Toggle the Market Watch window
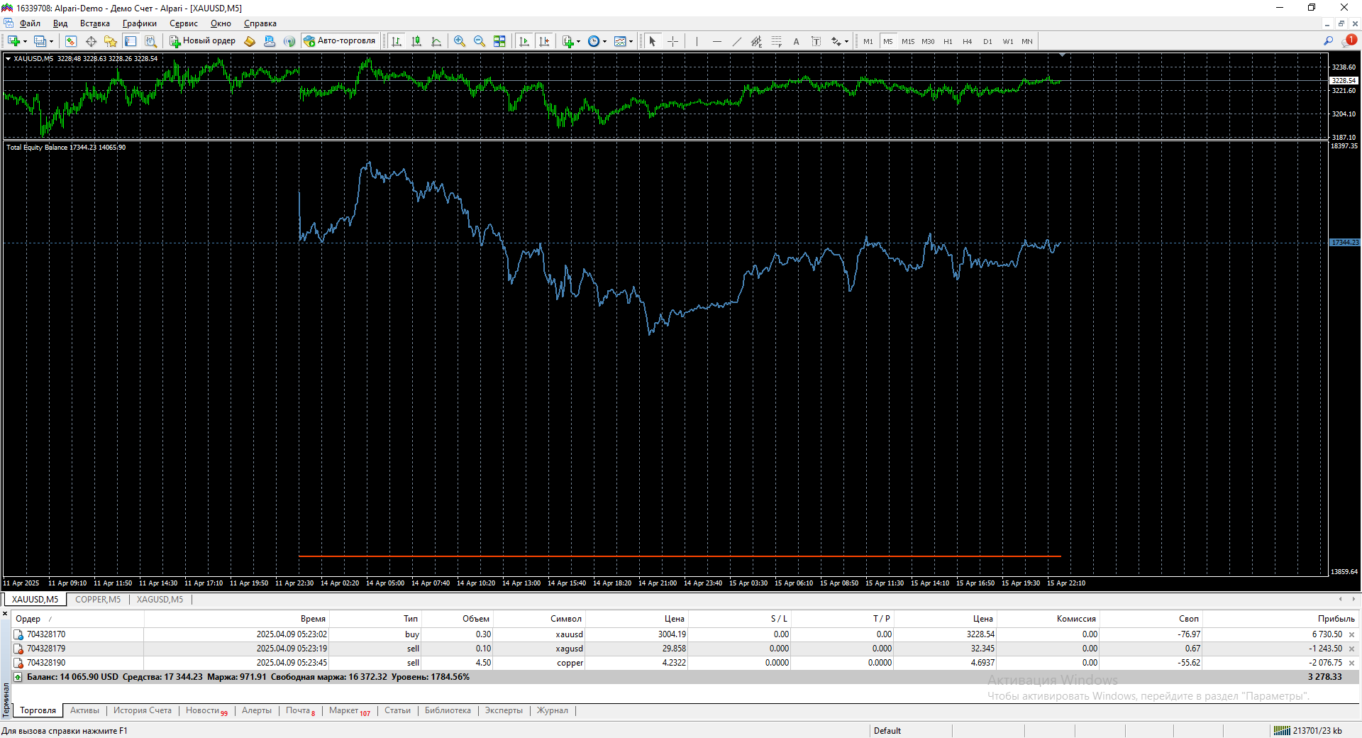Screen dimensions: 1362x738 [x=71, y=41]
